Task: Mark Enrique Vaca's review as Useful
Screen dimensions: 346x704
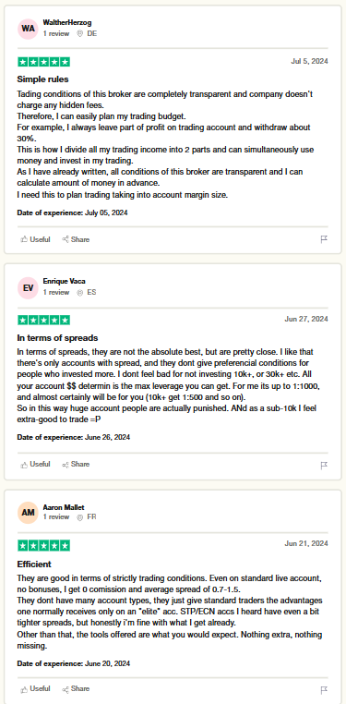Action: point(35,464)
